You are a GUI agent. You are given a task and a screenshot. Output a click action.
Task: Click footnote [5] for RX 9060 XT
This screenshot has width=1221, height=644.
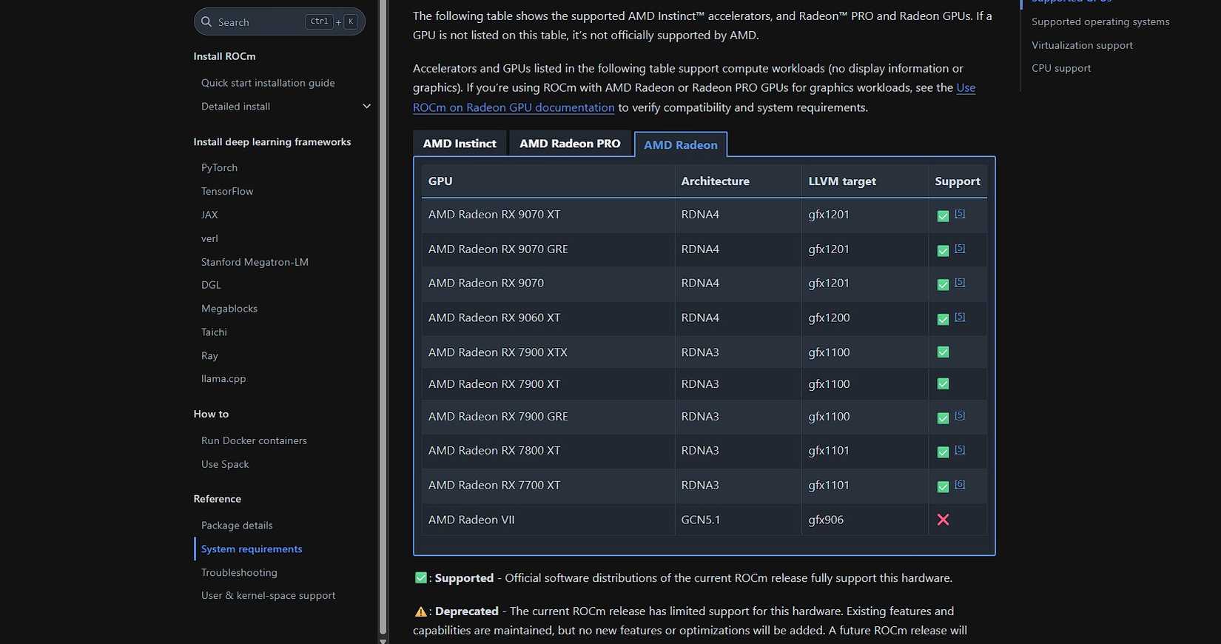click(960, 317)
